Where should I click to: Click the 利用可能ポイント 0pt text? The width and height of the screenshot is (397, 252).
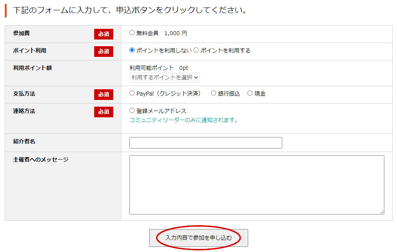(159, 68)
